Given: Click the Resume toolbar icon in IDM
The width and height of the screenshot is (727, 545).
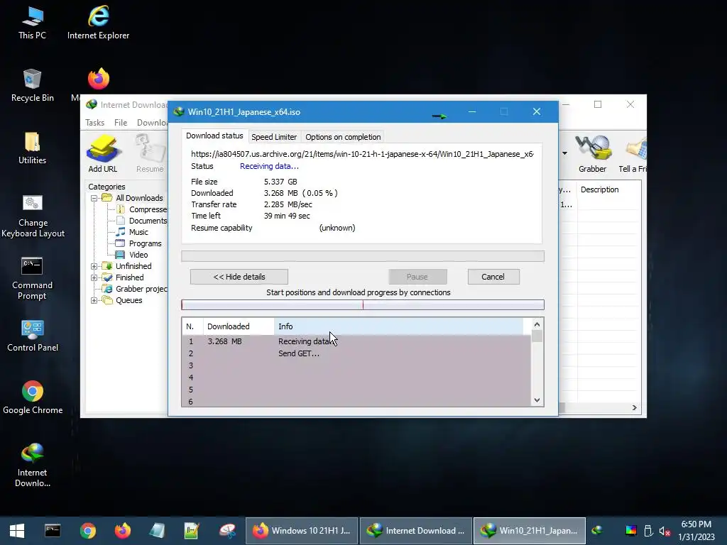Looking at the screenshot, I should pyautogui.click(x=151, y=153).
